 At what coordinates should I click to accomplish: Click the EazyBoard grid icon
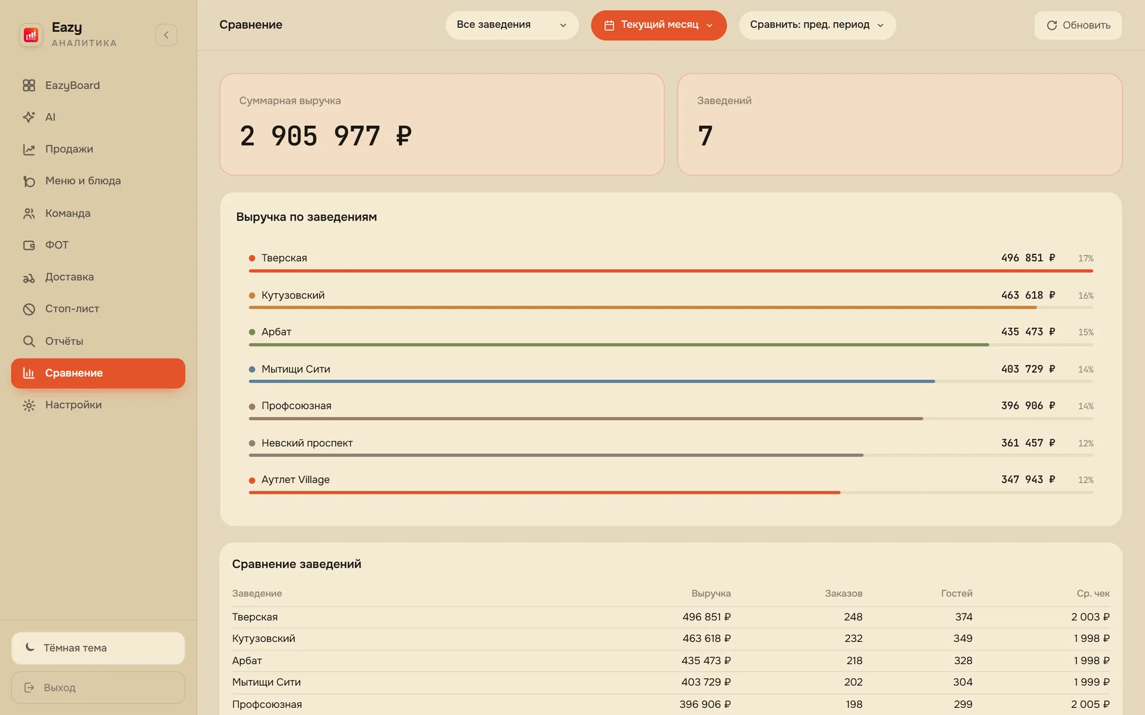(x=29, y=85)
